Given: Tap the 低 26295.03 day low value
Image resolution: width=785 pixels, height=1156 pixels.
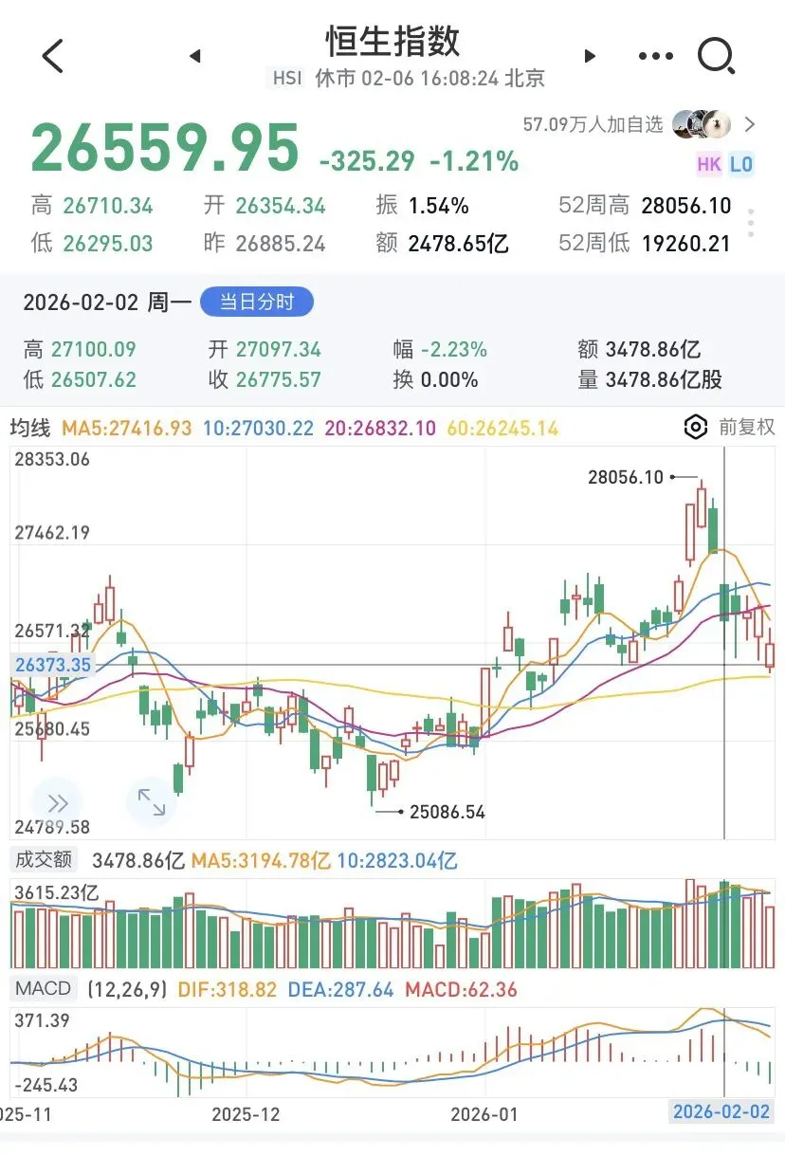Looking at the screenshot, I should tap(92, 244).
